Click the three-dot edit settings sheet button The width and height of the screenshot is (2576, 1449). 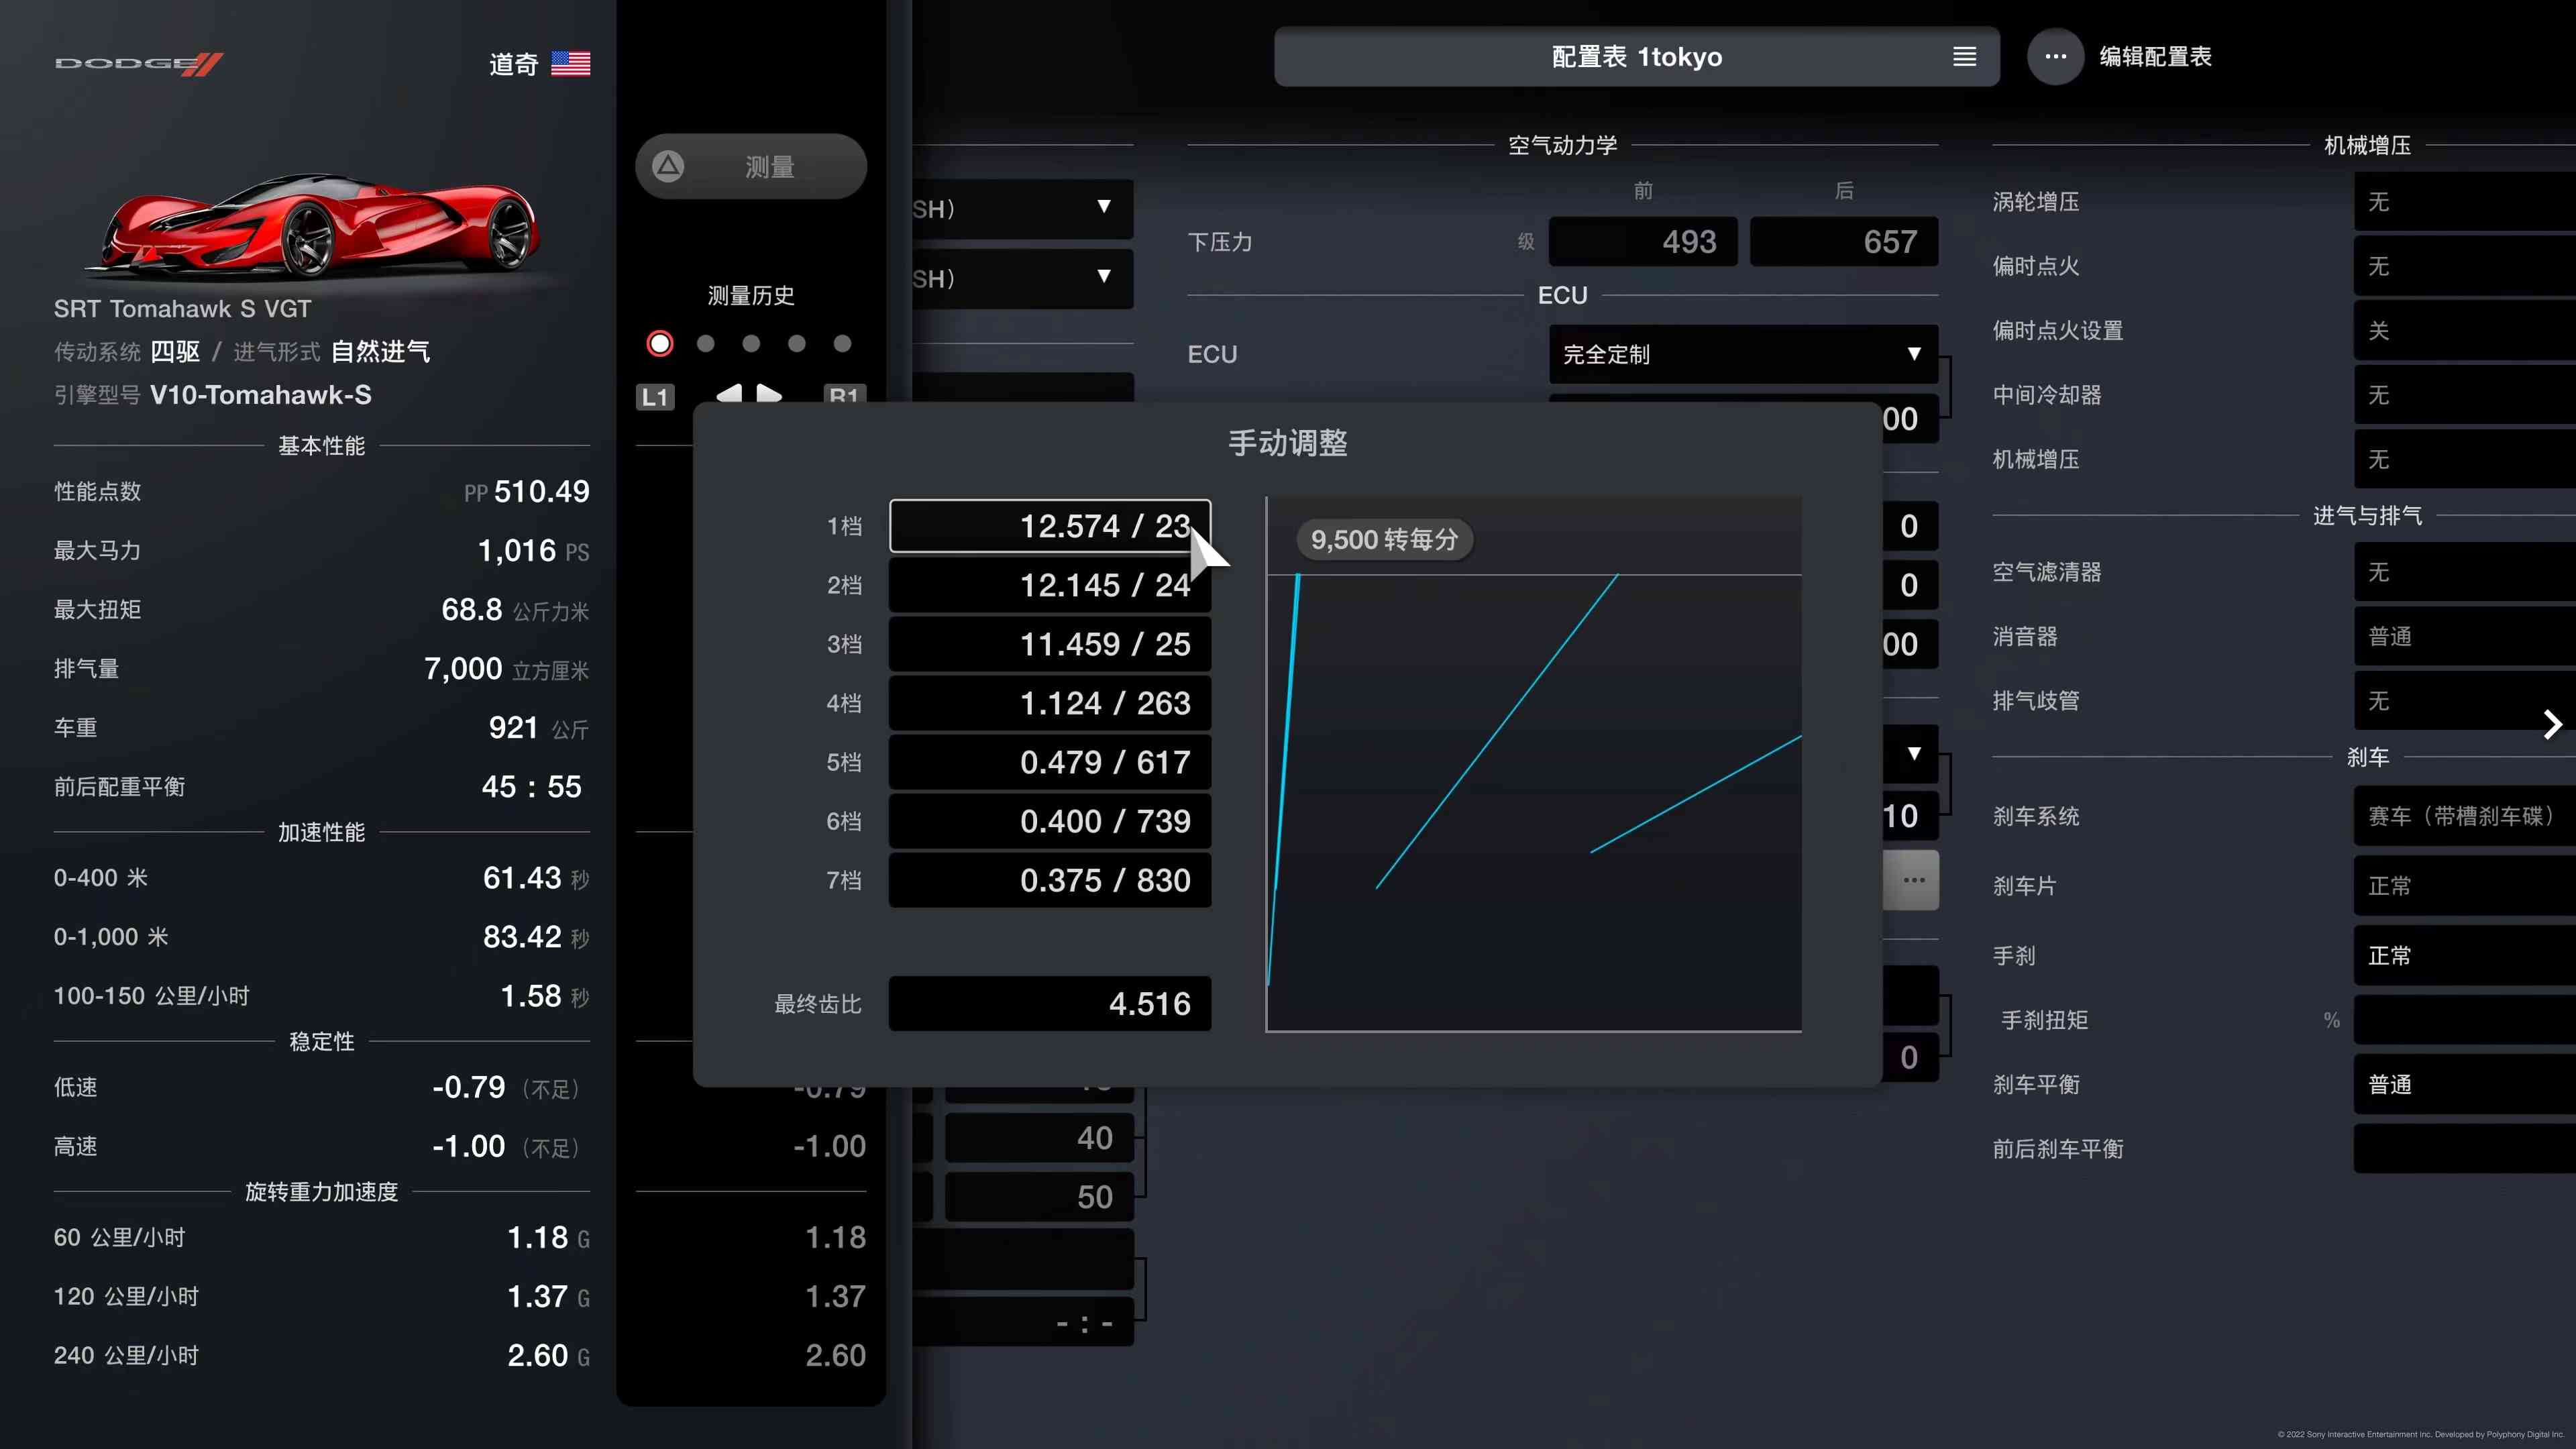[2055, 57]
